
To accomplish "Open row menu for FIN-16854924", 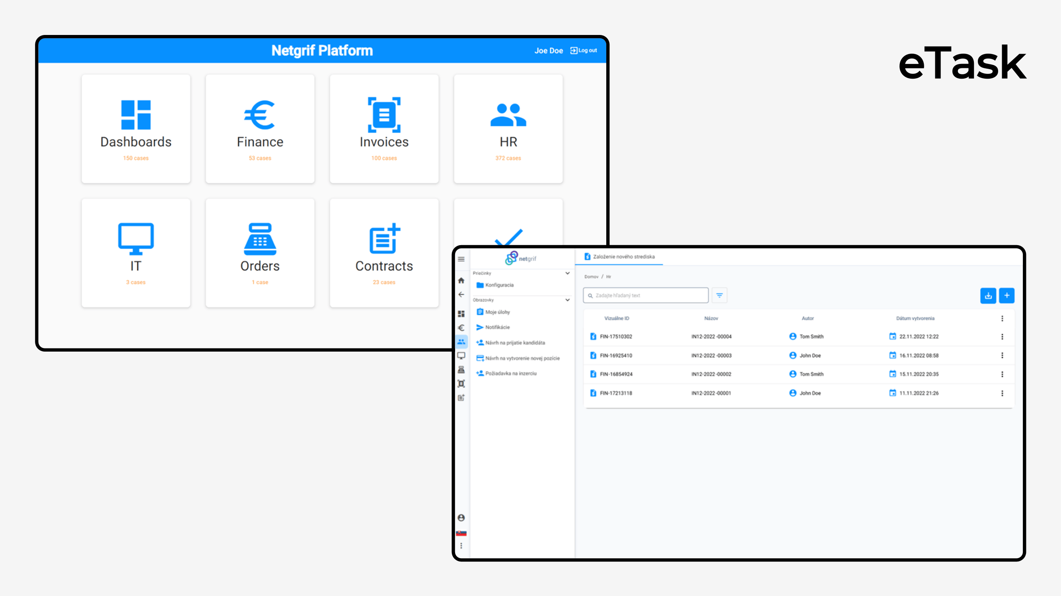I will pyautogui.click(x=1002, y=374).
